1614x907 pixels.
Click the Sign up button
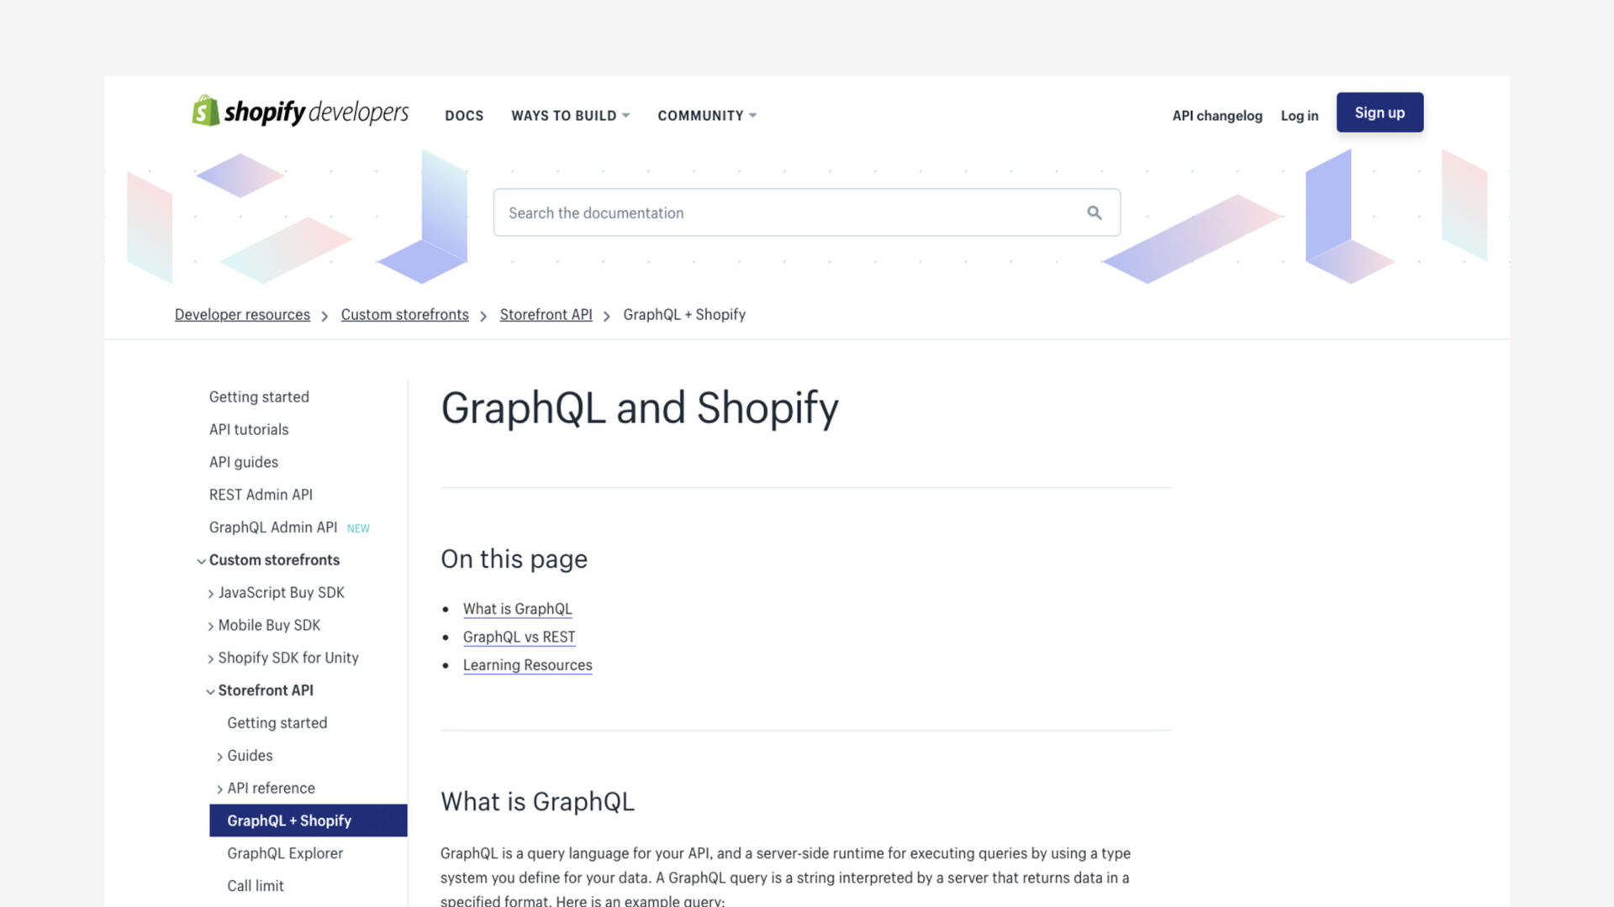click(1379, 112)
